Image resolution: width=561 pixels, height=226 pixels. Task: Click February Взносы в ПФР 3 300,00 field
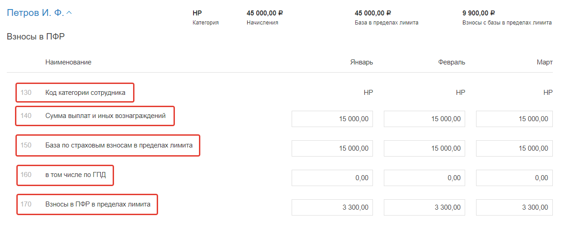coord(424,207)
